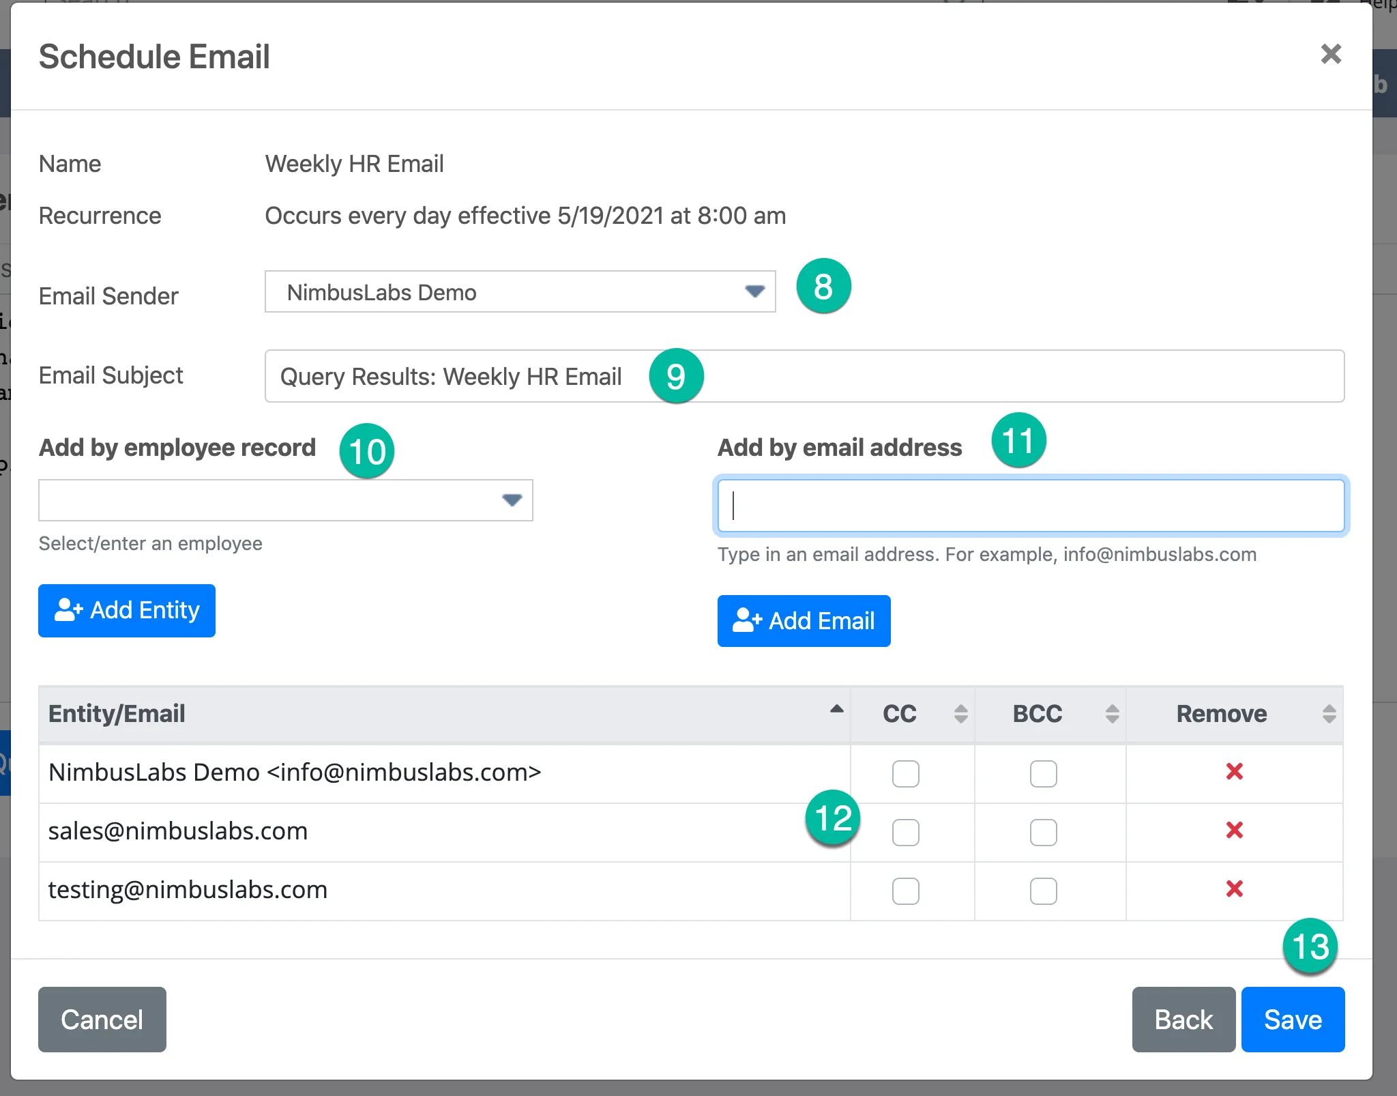Check CC for testing@nimbuslabs.com
1397x1096 pixels.
pyautogui.click(x=906, y=891)
